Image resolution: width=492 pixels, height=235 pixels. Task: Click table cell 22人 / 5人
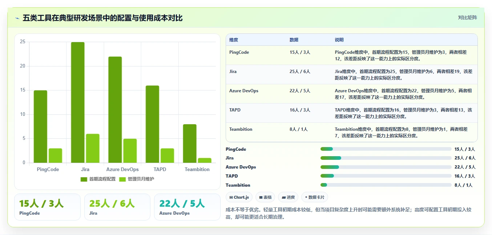300,91
